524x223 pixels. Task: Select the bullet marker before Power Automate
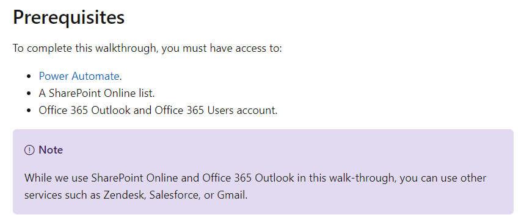pyautogui.click(x=29, y=77)
